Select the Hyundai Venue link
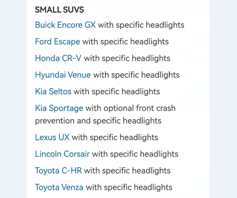This screenshot has height=198, width=237. pyautogui.click(x=63, y=75)
